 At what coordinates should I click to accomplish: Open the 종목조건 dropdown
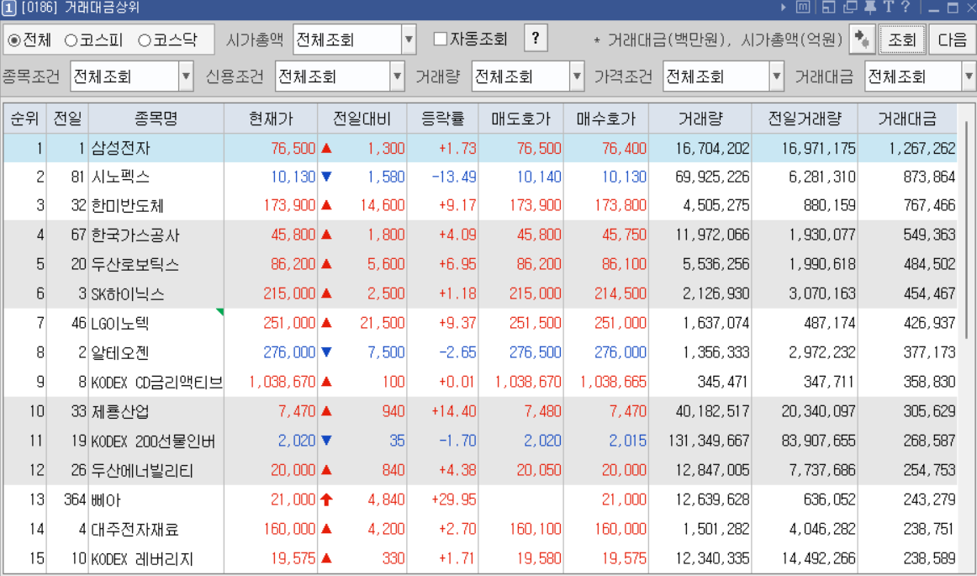(187, 77)
